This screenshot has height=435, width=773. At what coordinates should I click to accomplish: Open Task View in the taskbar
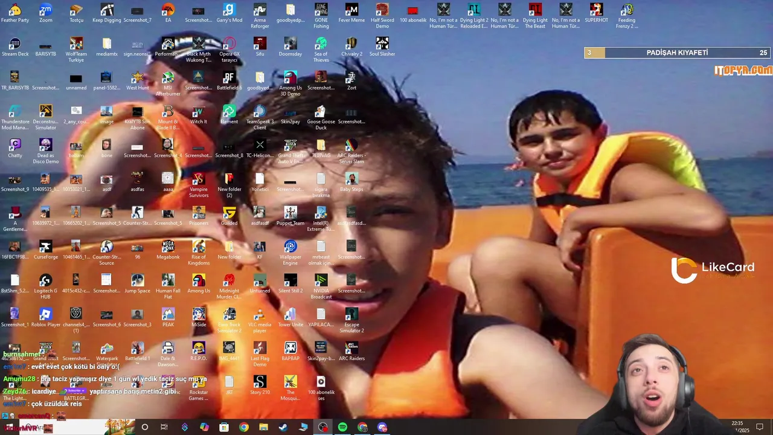point(164,427)
